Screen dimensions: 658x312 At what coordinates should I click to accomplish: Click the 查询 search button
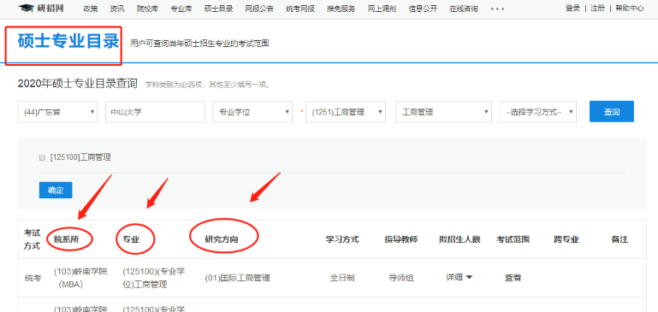(612, 111)
